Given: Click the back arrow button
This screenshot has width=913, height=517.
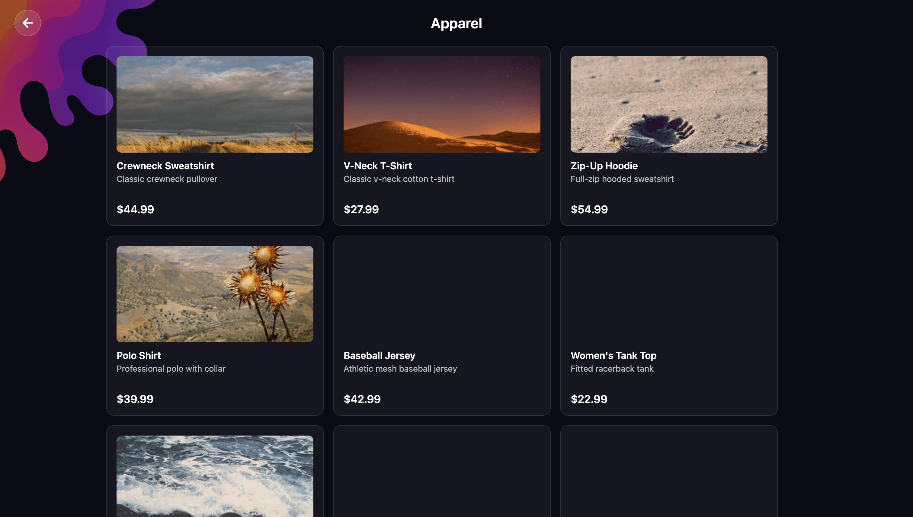Looking at the screenshot, I should [28, 23].
